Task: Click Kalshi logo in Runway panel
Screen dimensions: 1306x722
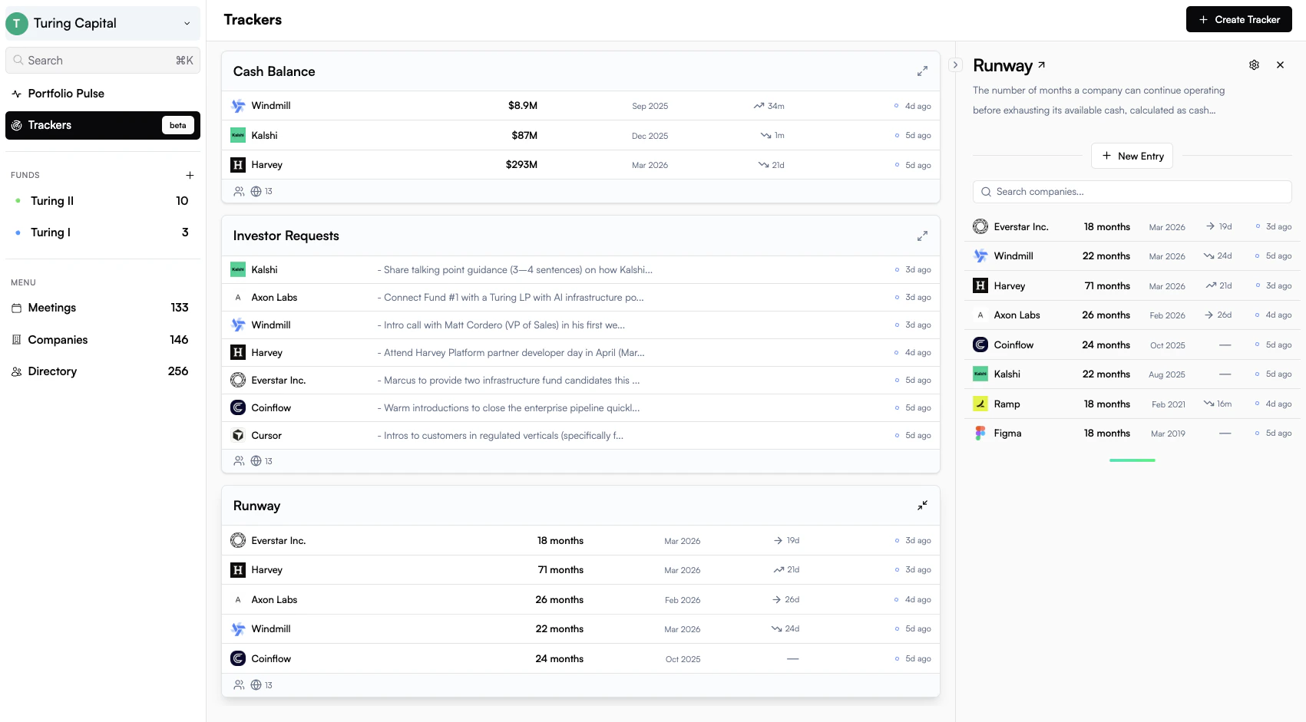Action: click(980, 374)
